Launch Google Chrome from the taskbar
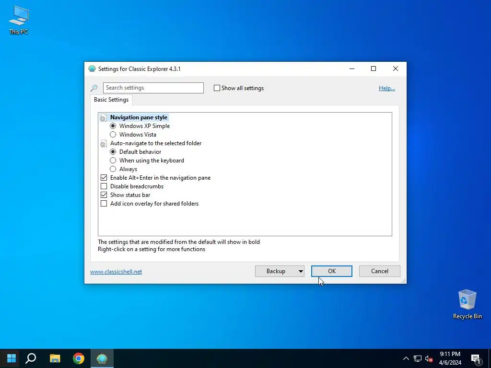 79,358
